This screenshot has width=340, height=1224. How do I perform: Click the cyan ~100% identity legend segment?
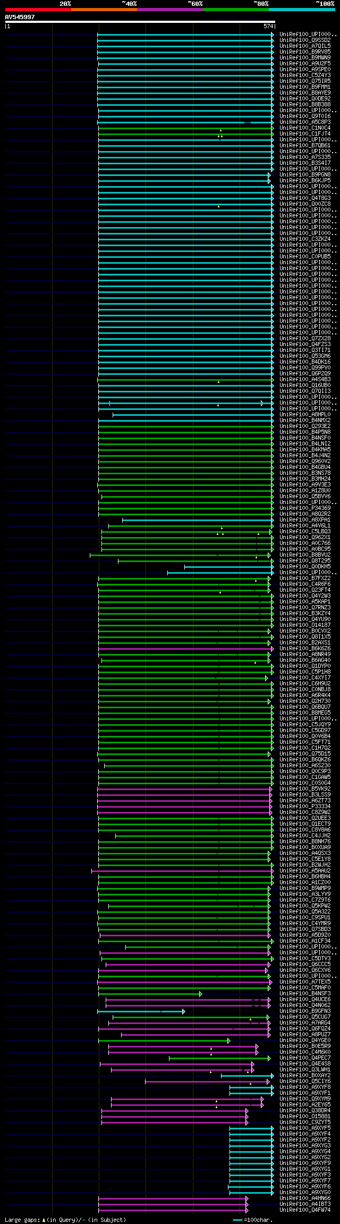pos(302,10)
